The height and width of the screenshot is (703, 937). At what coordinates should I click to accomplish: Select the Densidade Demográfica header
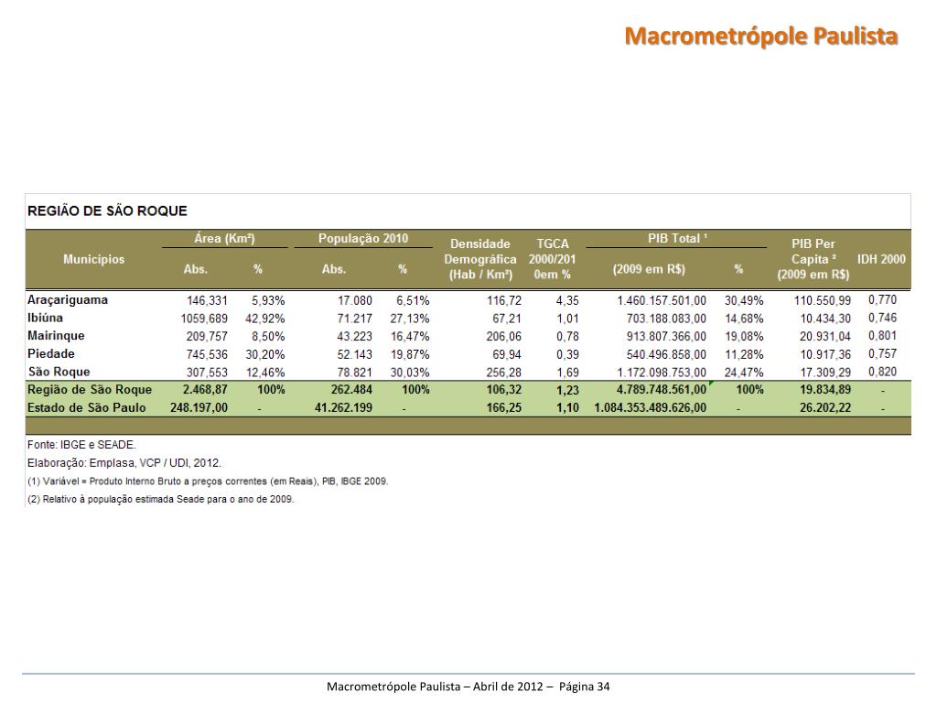[x=480, y=259]
